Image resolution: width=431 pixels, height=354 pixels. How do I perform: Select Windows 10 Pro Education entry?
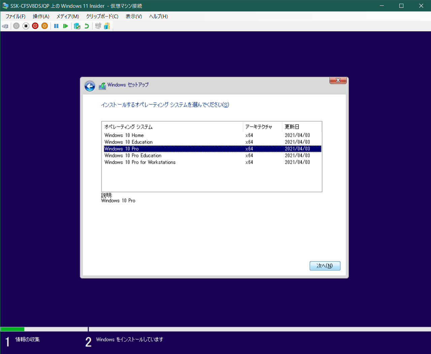212,156
